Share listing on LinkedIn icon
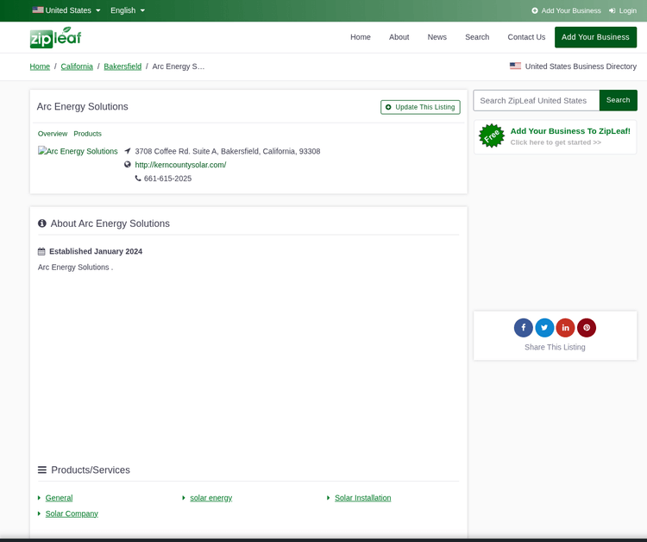The height and width of the screenshot is (542, 647). pos(565,328)
